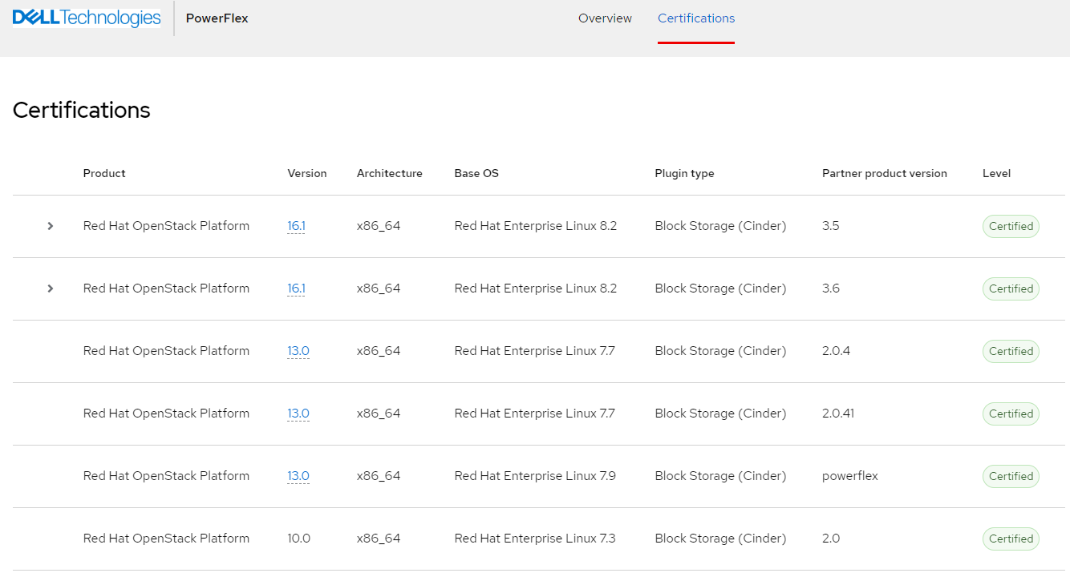Select the Certifications tab

point(695,18)
